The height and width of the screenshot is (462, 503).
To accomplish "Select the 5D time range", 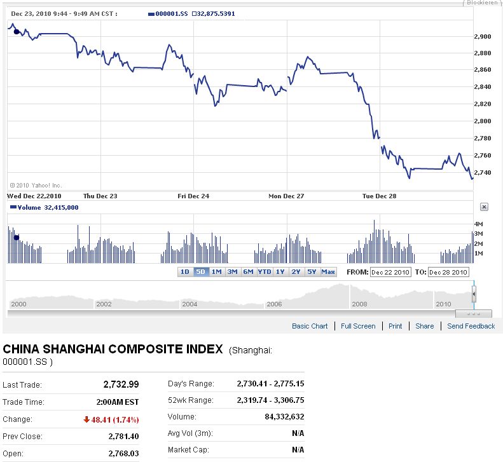I will [201, 272].
